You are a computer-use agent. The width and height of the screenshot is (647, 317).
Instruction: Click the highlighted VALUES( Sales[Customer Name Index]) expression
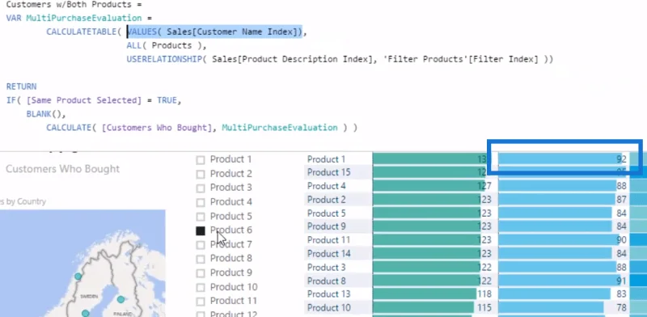215,32
